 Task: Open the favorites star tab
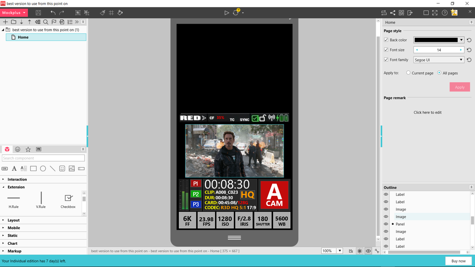coord(28,149)
